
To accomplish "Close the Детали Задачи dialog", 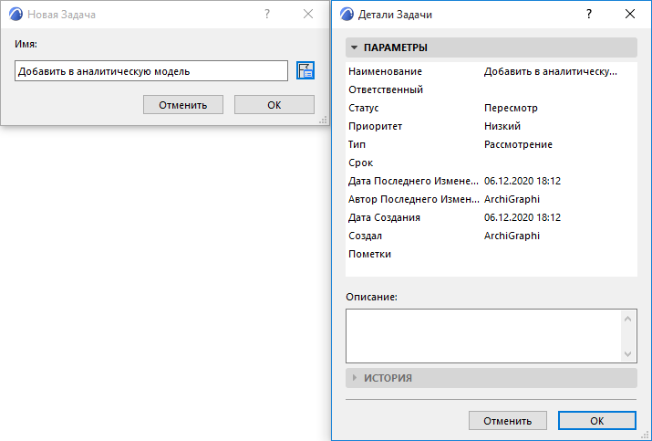I will [630, 15].
